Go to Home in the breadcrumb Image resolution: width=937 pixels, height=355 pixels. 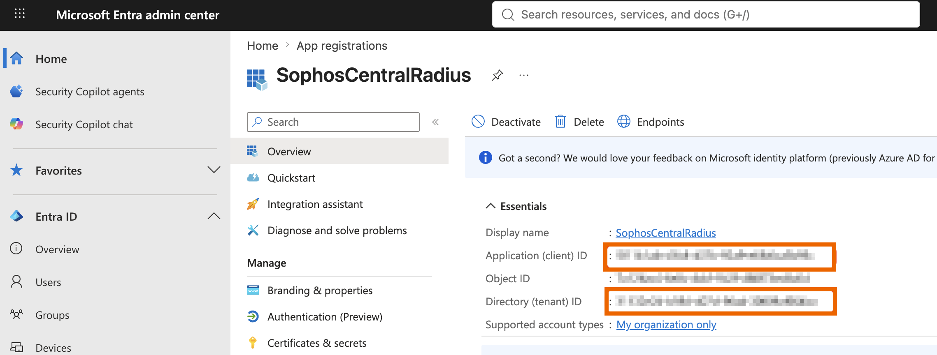coord(263,46)
